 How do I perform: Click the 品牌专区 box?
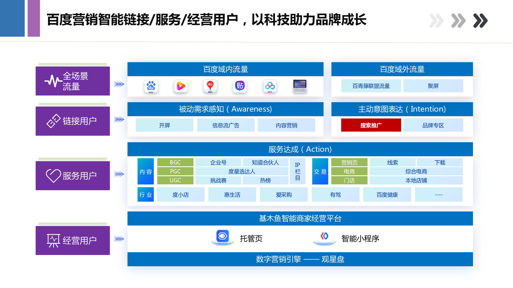pos(433,125)
